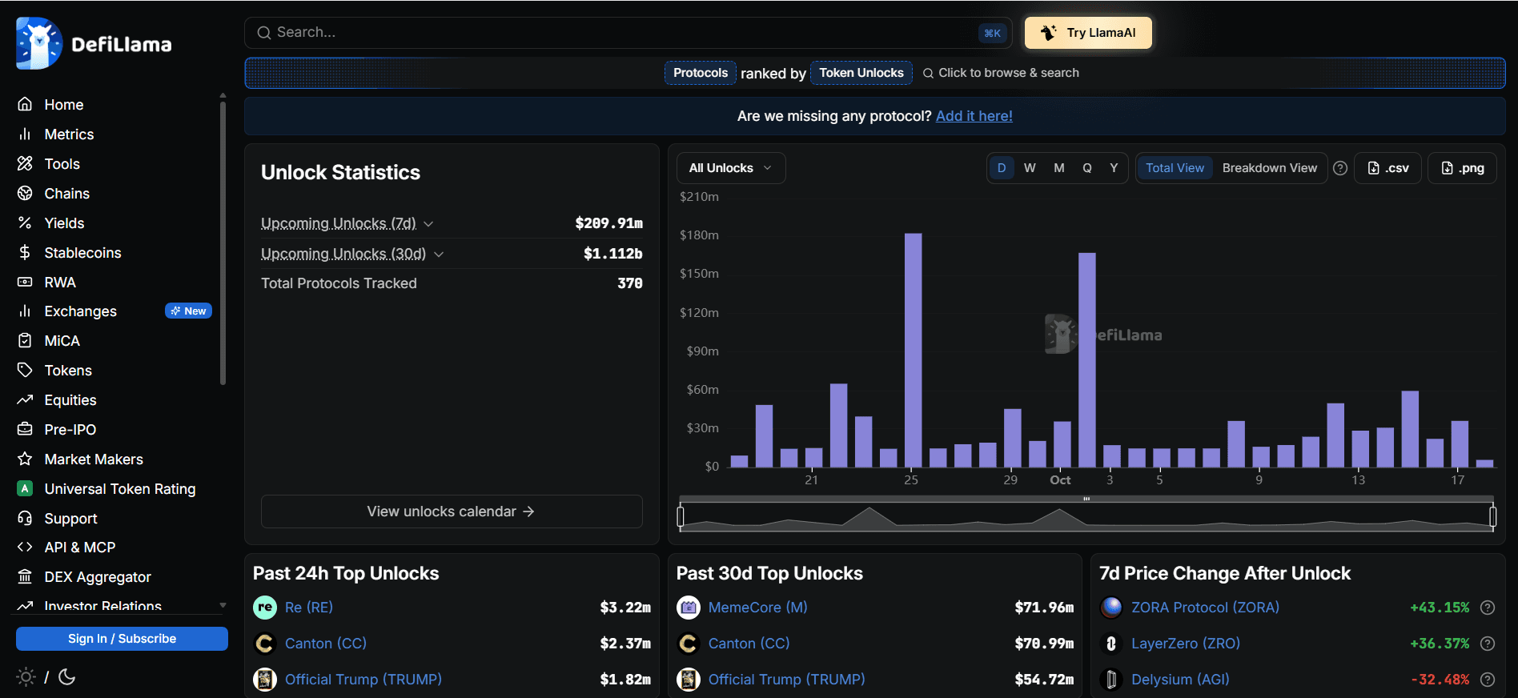Click the Re (RE) token logo
The height and width of the screenshot is (698, 1518).
click(x=265, y=608)
